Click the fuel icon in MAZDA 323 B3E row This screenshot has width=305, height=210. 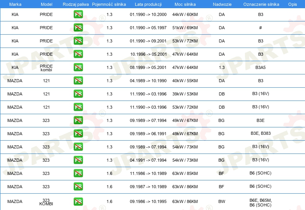(x=78, y=120)
